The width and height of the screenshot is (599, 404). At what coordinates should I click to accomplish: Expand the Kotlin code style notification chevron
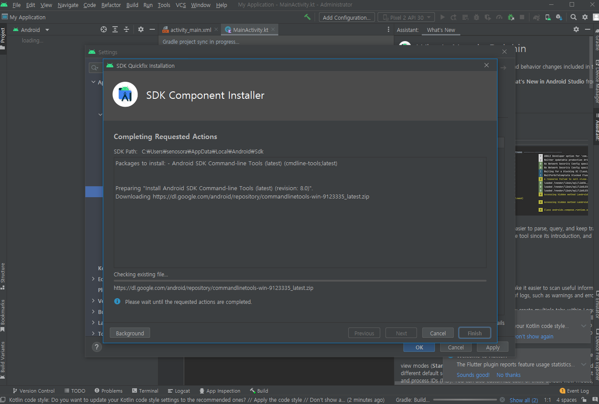click(x=584, y=326)
